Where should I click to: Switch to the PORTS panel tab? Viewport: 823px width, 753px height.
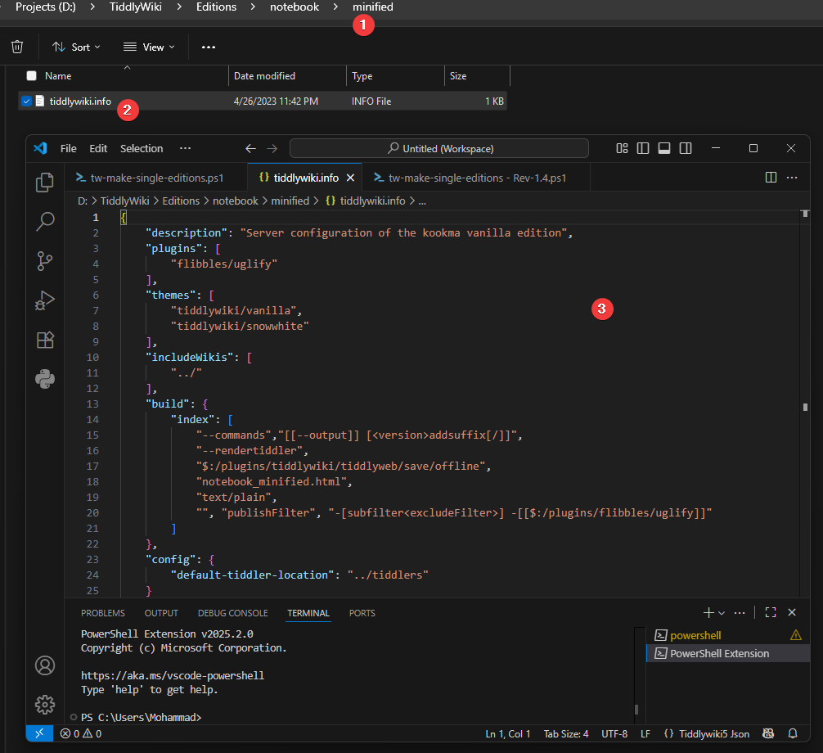tap(362, 613)
